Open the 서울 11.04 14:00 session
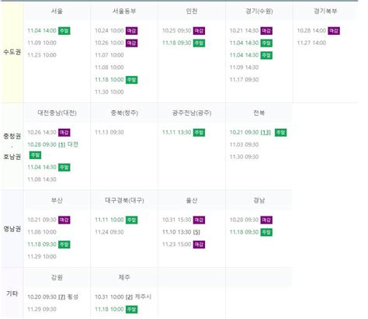 (42, 30)
